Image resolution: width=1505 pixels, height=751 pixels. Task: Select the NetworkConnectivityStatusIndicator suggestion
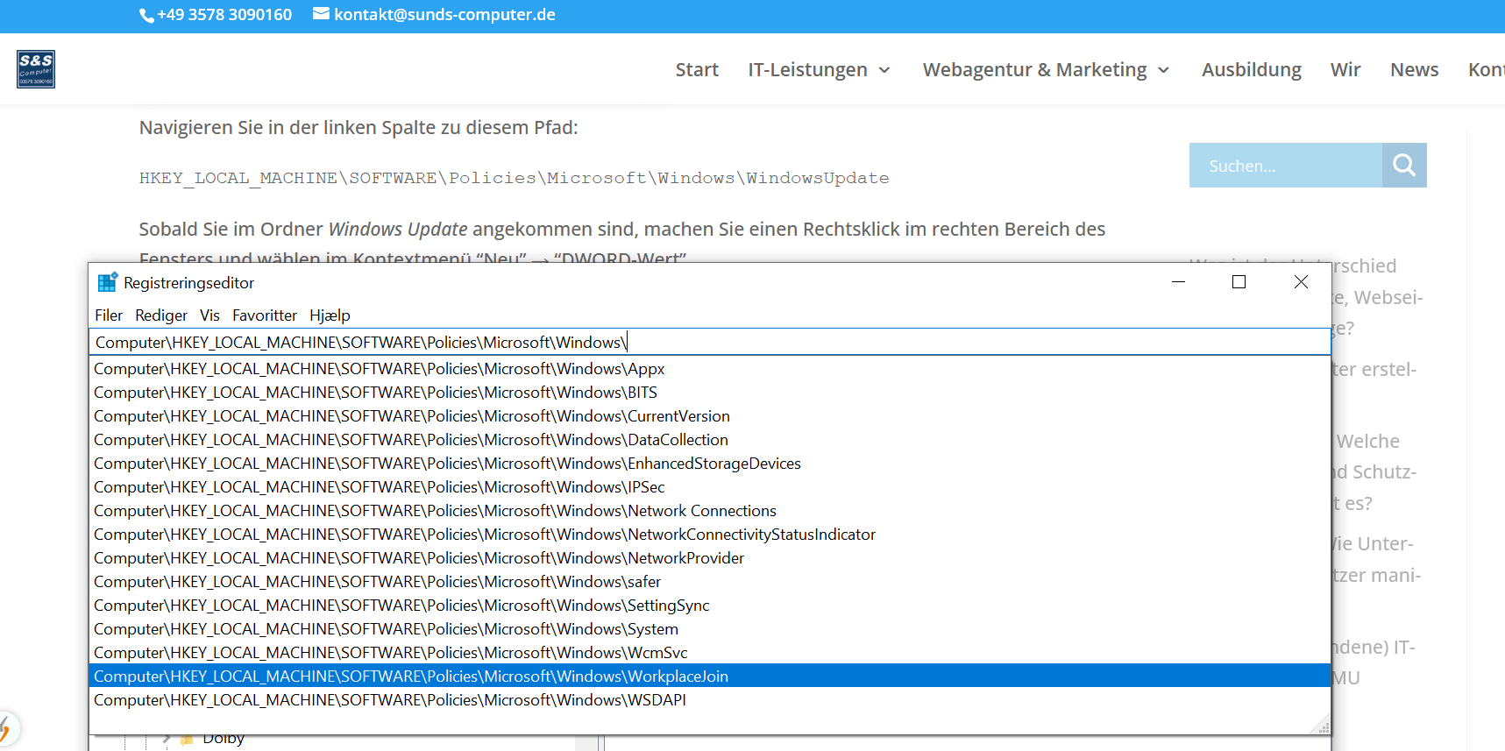pyautogui.click(x=710, y=535)
